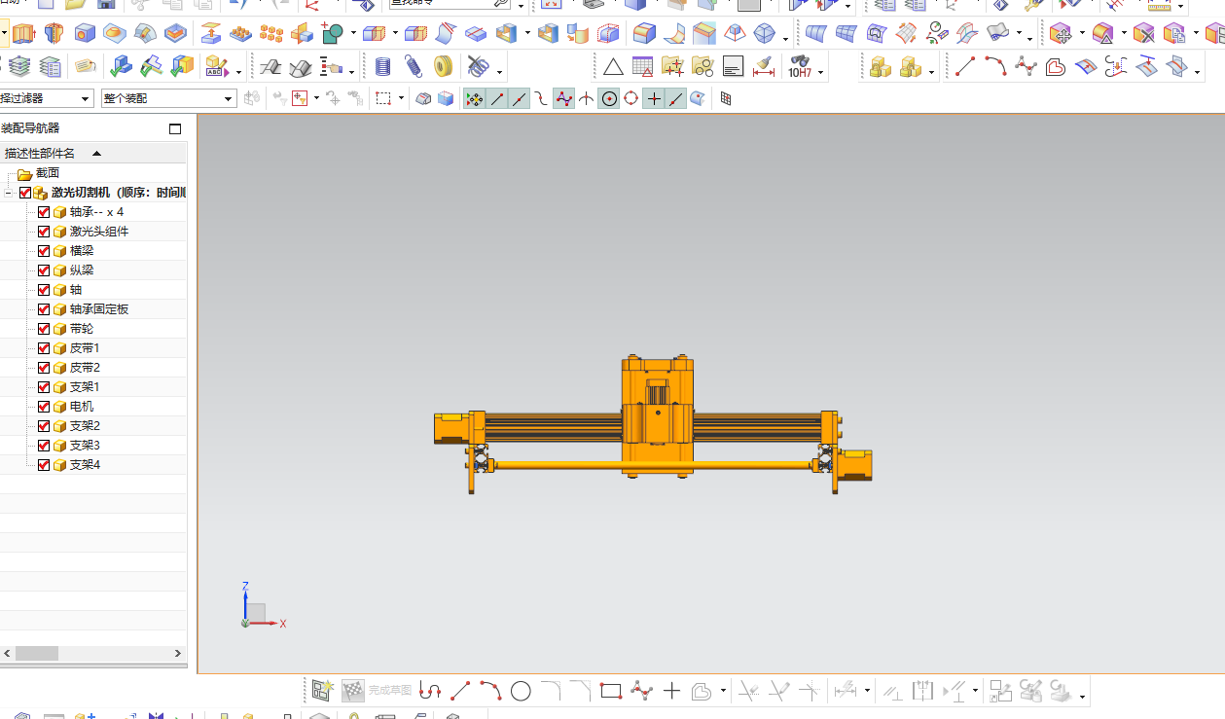This screenshot has height=719, width=1225.
Task: Select 轴承-- x 4 in the assembly tree
Action: coord(96,212)
